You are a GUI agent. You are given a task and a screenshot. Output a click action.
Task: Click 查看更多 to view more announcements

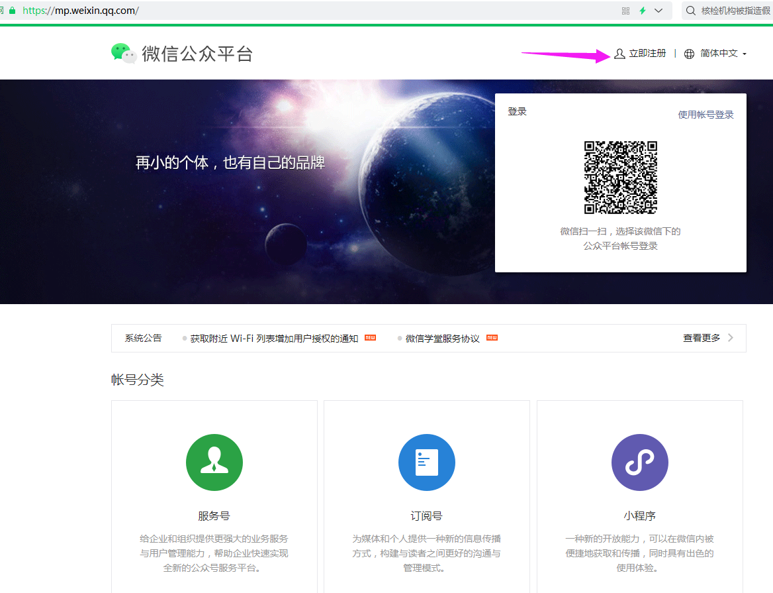coord(702,338)
